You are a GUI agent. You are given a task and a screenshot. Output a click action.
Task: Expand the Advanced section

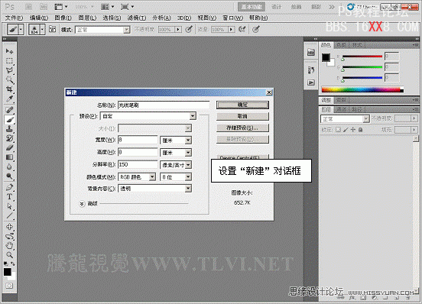point(82,204)
